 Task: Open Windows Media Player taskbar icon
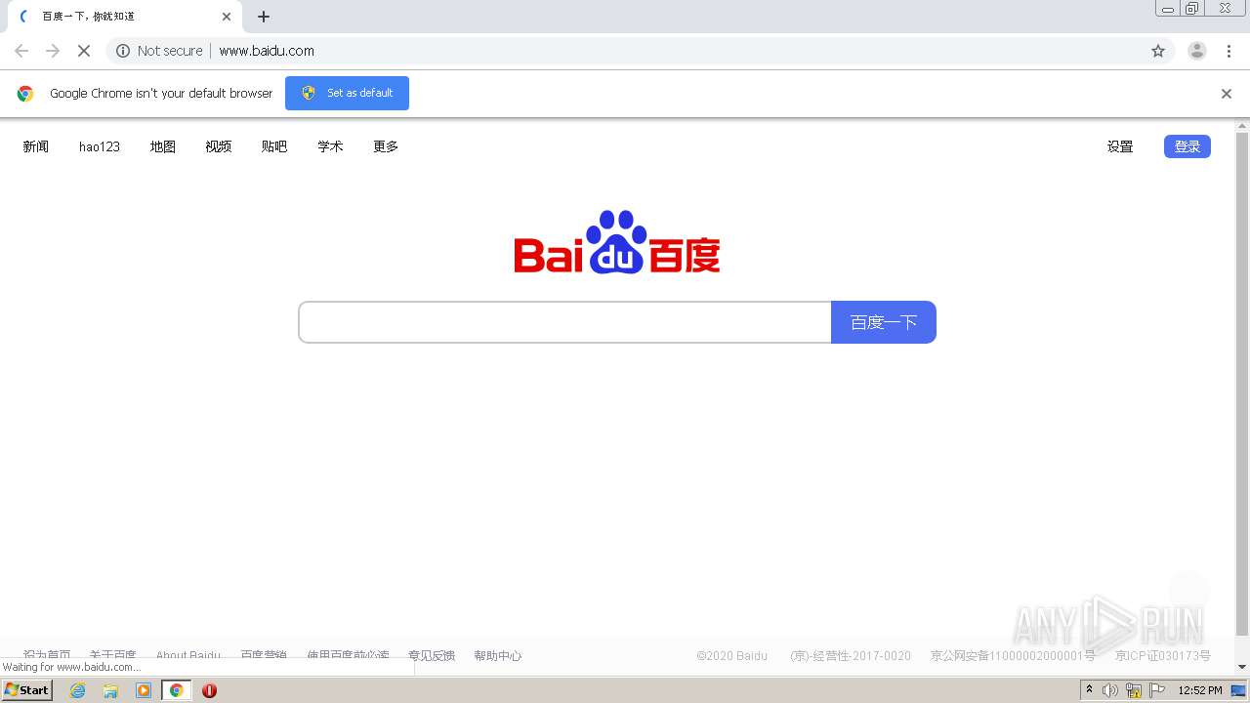(144, 690)
